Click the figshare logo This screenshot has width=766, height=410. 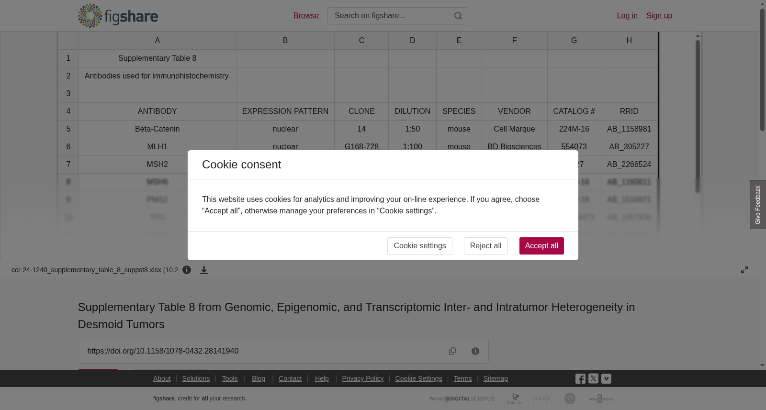tap(118, 16)
